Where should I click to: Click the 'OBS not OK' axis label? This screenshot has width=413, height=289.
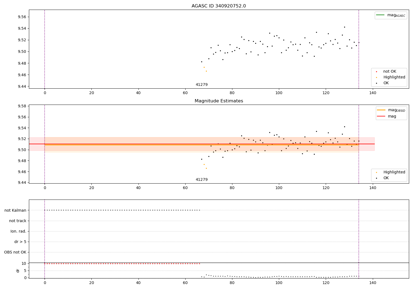point(15,252)
